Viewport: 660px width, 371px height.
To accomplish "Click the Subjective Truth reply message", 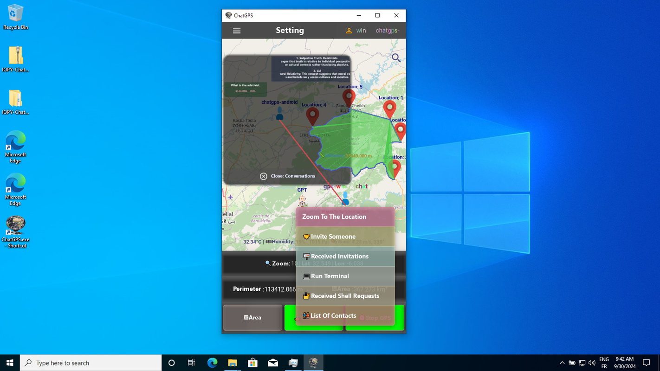I will [x=311, y=69].
